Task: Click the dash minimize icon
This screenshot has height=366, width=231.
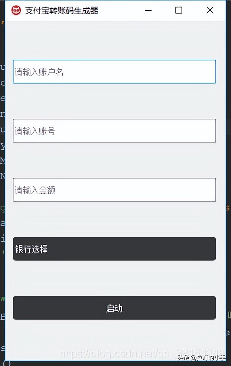Action: click(148, 11)
